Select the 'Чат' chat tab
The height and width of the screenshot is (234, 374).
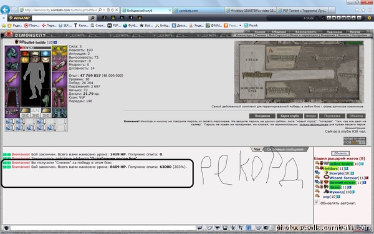tap(257, 149)
